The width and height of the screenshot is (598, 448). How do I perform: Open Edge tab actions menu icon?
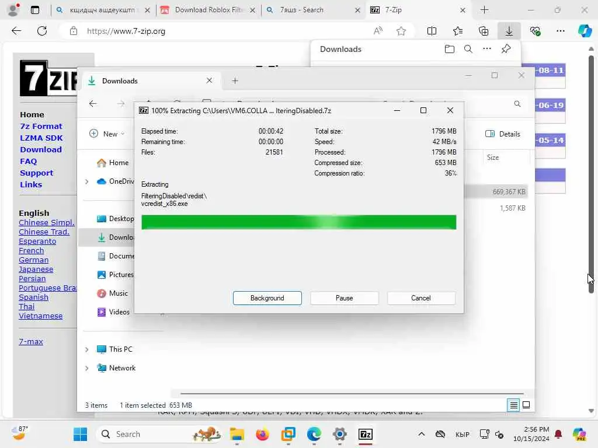point(34,10)
